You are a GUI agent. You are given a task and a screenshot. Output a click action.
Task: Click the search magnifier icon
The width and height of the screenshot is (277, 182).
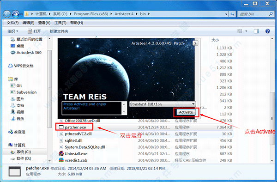[271, 14]
